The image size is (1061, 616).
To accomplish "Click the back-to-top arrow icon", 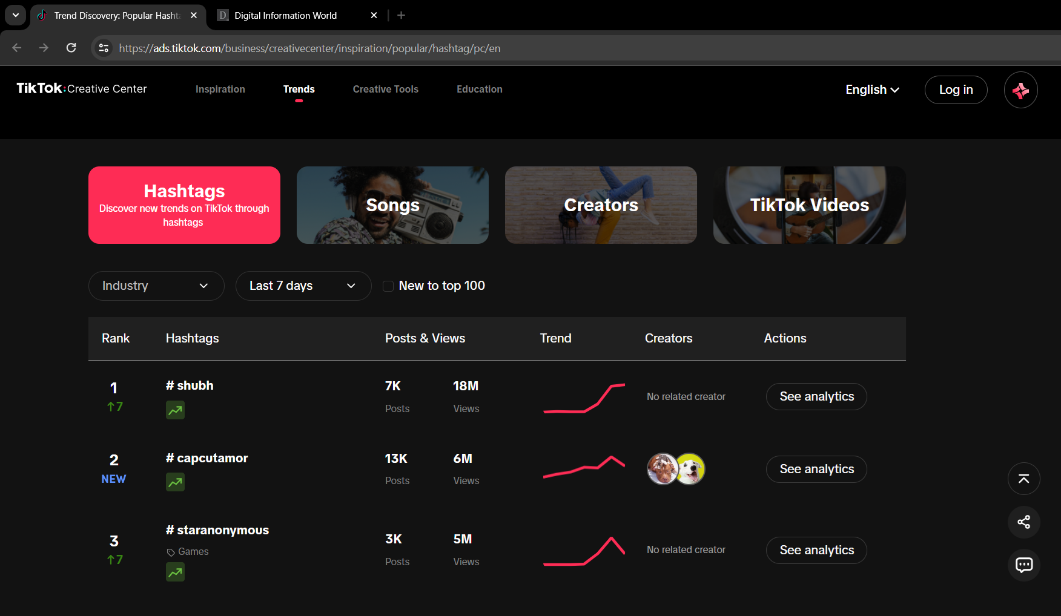I will 1024,479.
